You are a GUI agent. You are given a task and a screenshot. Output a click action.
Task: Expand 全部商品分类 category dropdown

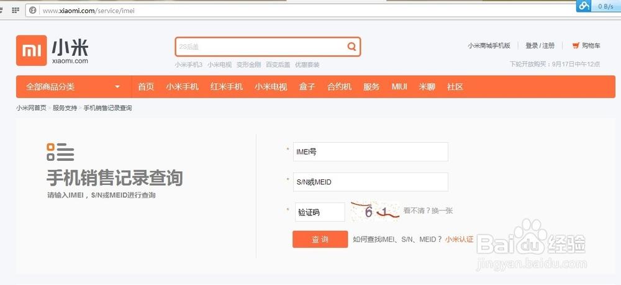pyautogui.click(x=73, y=87)
